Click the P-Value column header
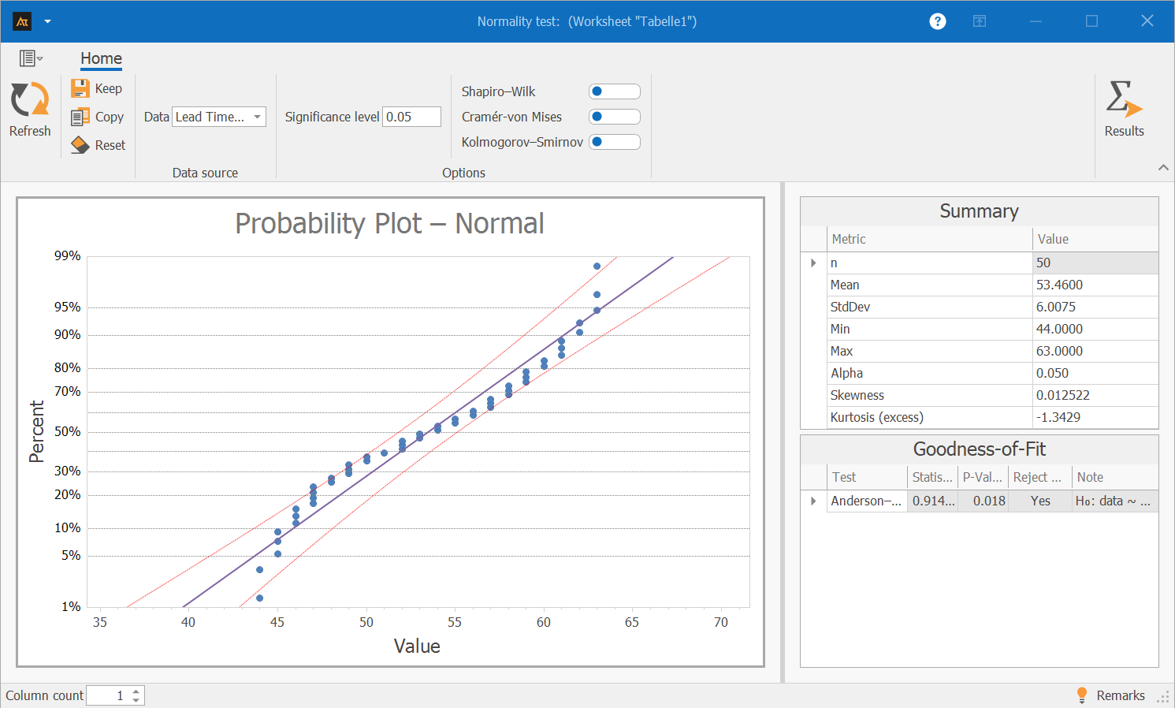Viewport: 1175px width, 708px height. pos(982,477)
